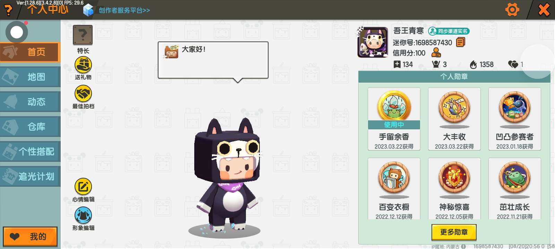Open the 送礼物 gift icon
The height and width of the screenshot is (249, 555).
tap(83, 65)
